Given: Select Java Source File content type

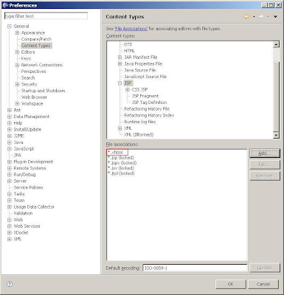Looking at the screenshot, I should click(x=140, y=70).
